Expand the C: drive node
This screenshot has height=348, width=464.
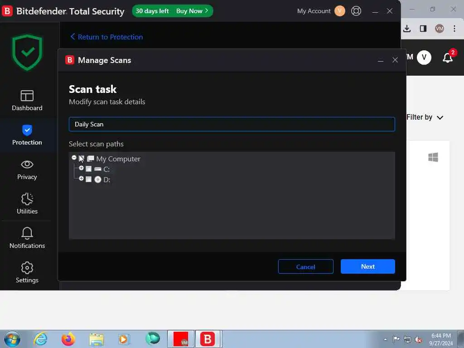[81, 168]
